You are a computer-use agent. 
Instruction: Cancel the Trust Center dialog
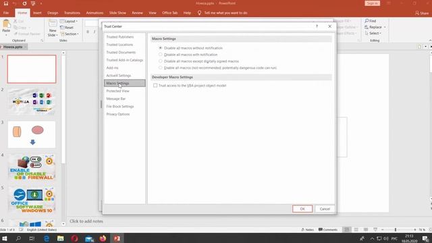325,209
